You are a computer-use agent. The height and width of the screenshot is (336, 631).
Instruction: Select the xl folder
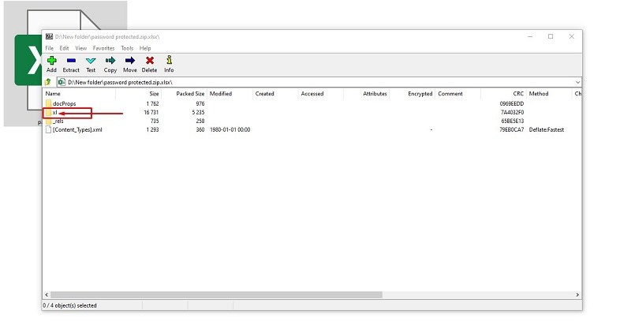click(55, 112)
